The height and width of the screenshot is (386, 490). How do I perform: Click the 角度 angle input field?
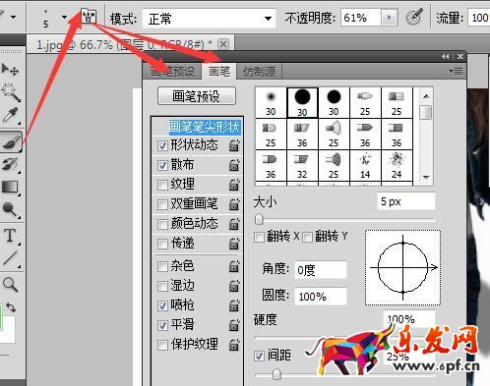pyautogui.click(x=321, y=270)
